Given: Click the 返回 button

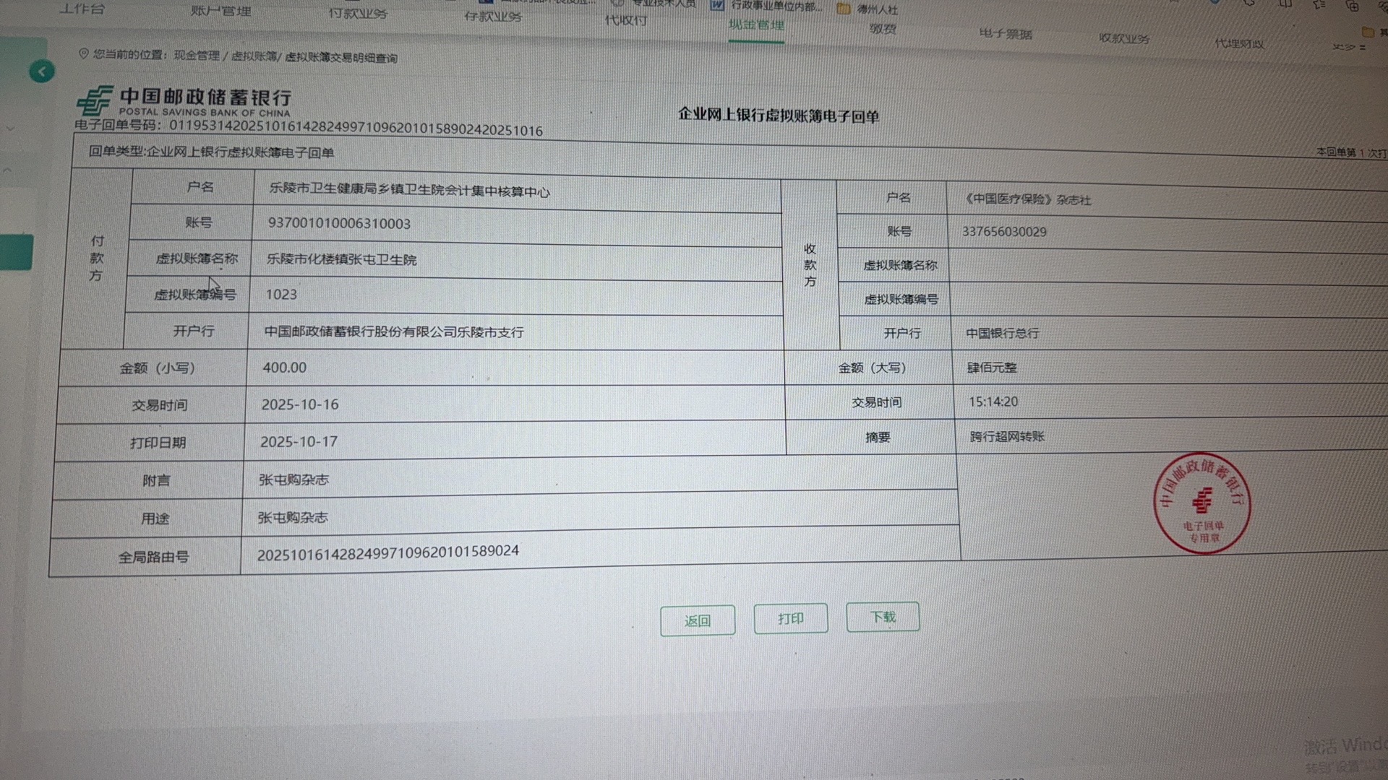Looking at the screenshot, I should point(698,621).
